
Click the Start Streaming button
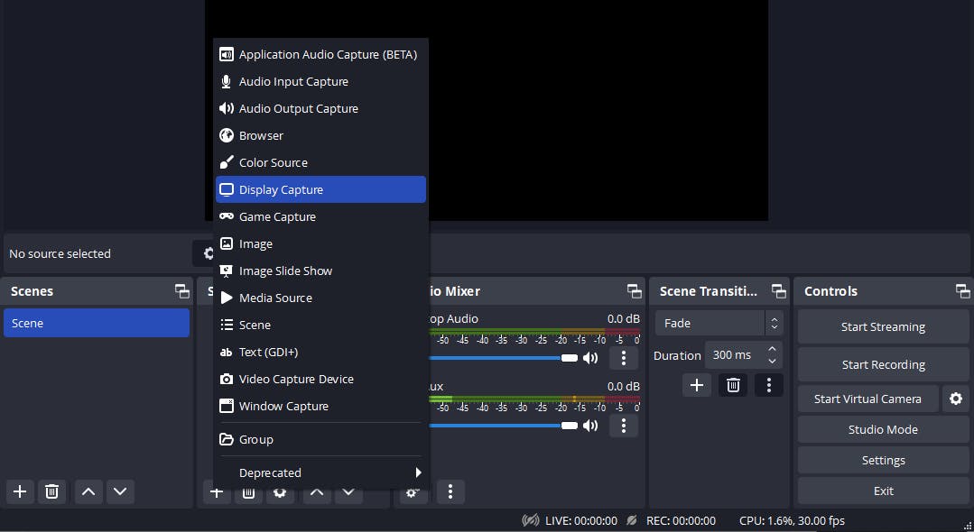pyautogui.click(x=884, y=326)
